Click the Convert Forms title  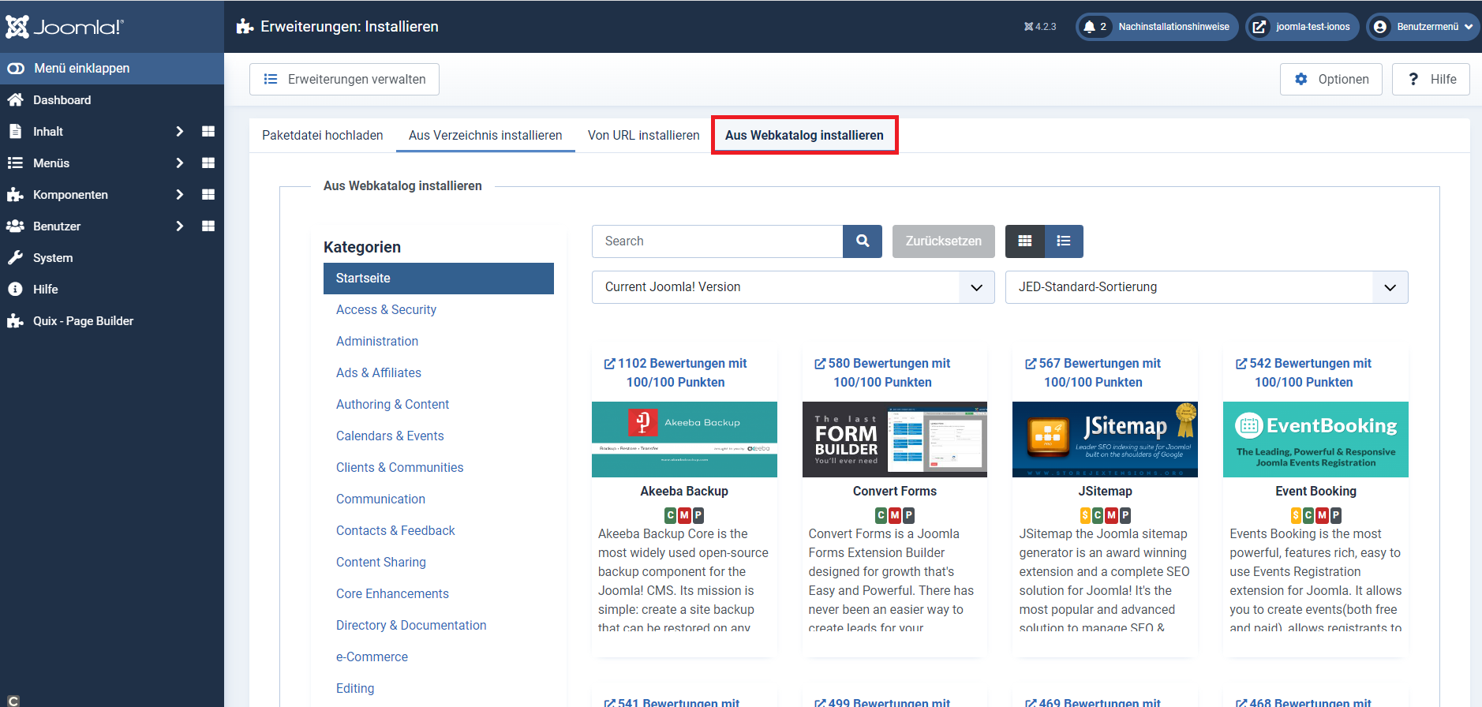[895, 492]
